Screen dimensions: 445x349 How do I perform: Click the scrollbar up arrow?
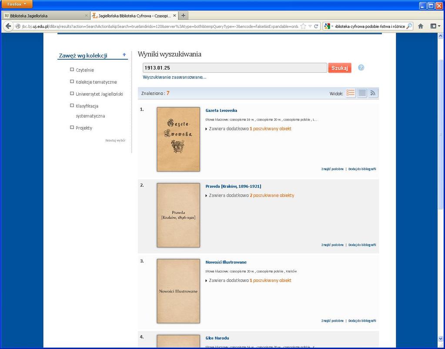pyautogui.click(x=441, y=36)
